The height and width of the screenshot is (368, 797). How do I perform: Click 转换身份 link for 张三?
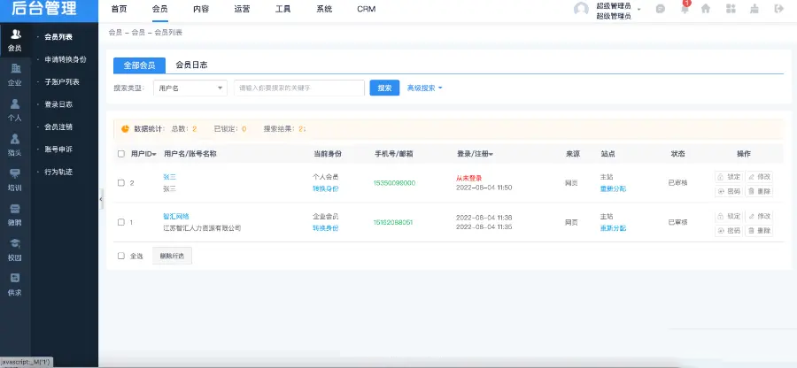[x=326, y=188]
